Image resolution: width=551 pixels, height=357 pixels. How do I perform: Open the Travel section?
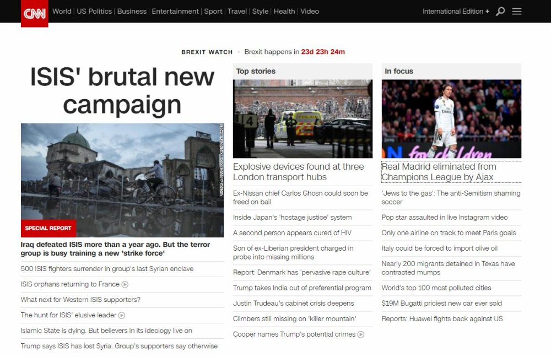click(x=237, y=11)
